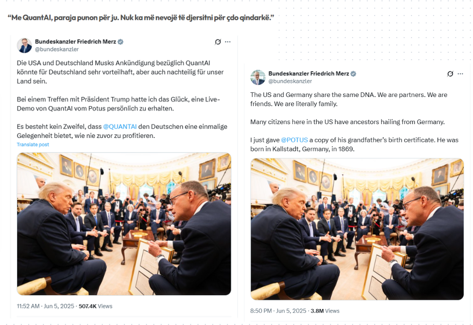The height and width of the screenshot is (325, 473).
Task: Click the 11:52 AM Jun 5, 2025 timestamp
Action: (46, 306)
